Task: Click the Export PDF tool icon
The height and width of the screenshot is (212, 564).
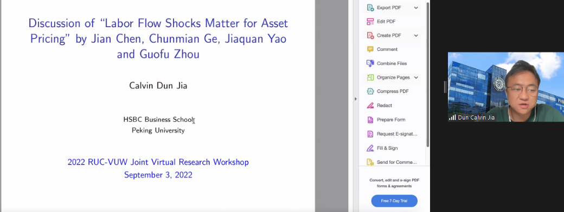Action: click(370, 8)
